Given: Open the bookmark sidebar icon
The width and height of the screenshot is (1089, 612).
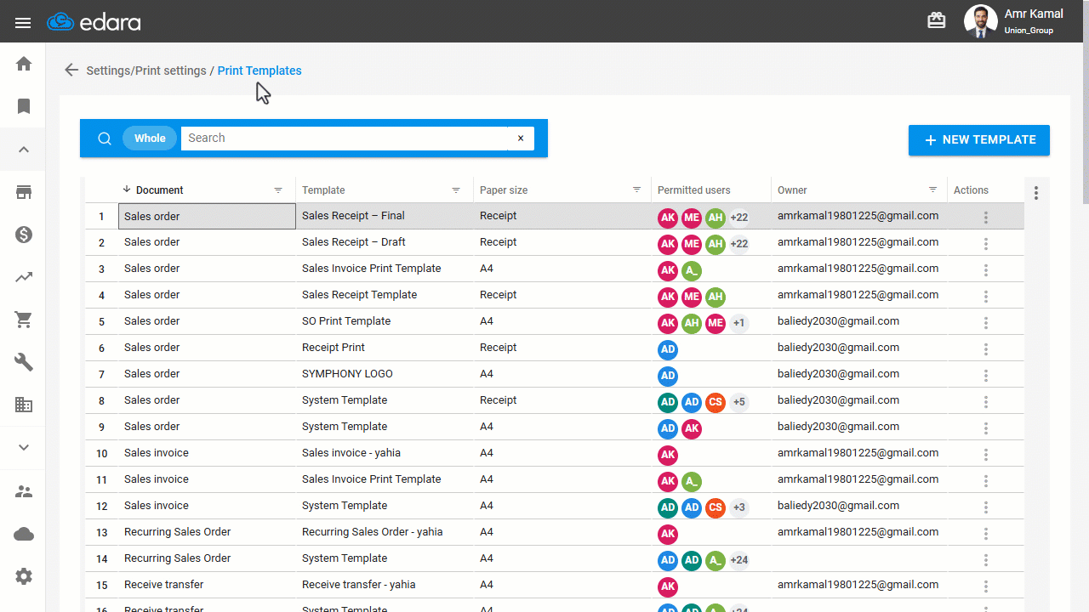Looking at the screenshot, I should click(24, 106).
